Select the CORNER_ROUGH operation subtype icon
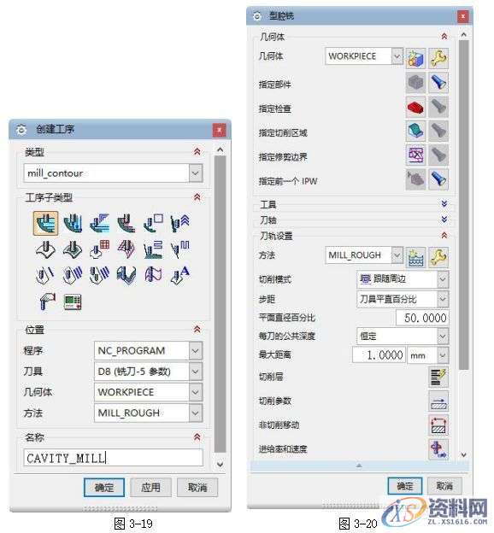This screenshot has width=494, height=533. click(99, 223)
